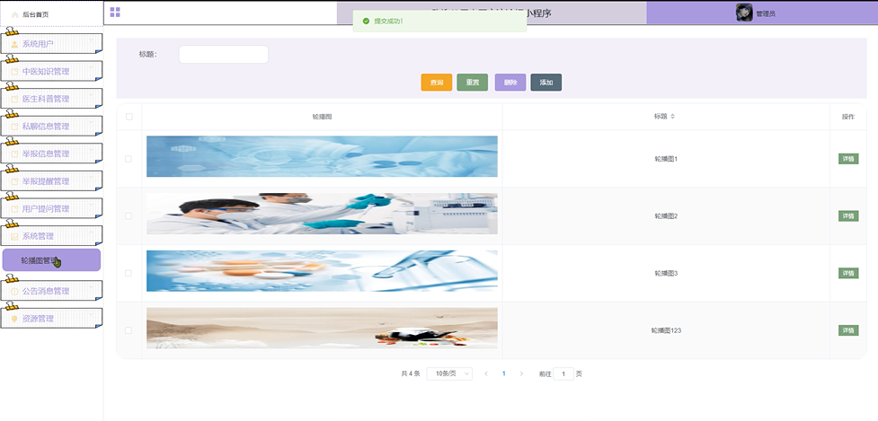Click the icon beside 中医知识管理

[14, 72]
